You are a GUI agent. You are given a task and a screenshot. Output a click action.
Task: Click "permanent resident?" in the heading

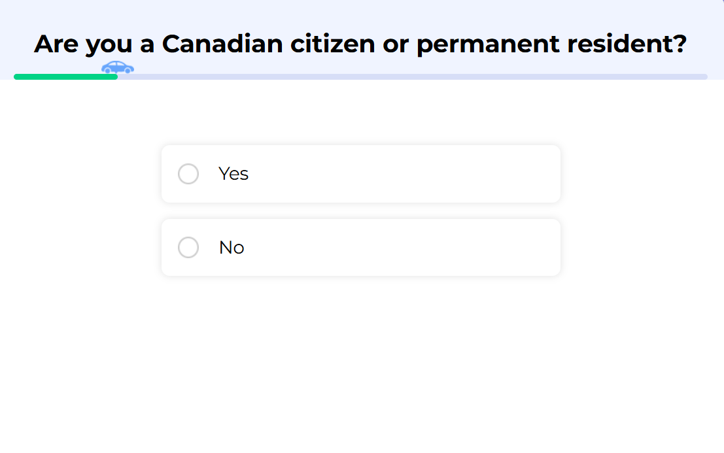coord(551,44)
